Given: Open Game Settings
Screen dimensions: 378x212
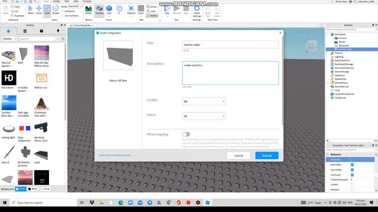Looking at the screenshot, I should pos(197,11).
